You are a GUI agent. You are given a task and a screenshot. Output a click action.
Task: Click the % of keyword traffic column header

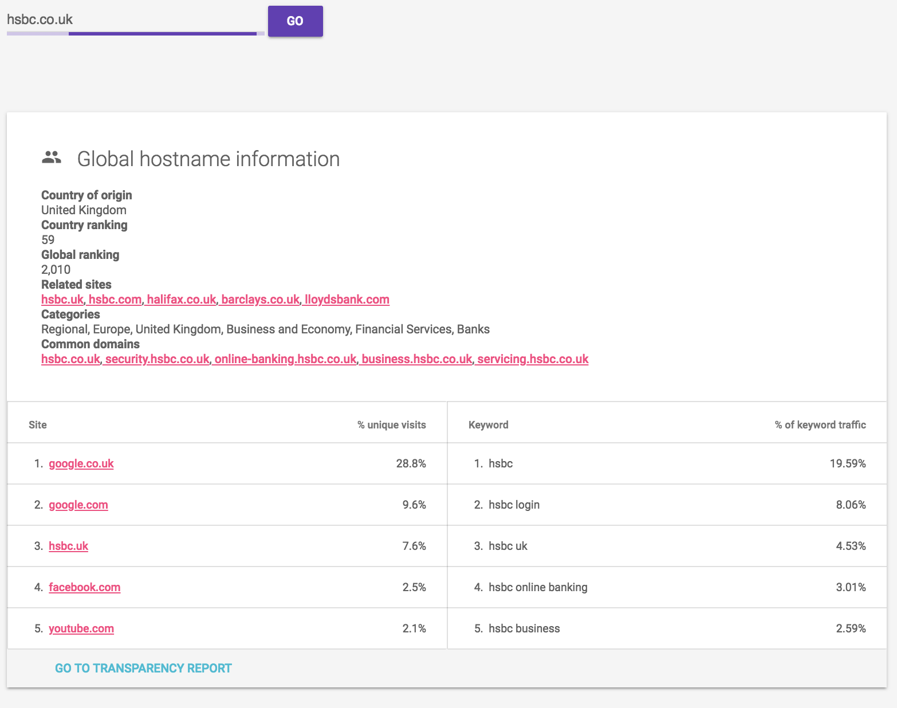pos(820,424)
